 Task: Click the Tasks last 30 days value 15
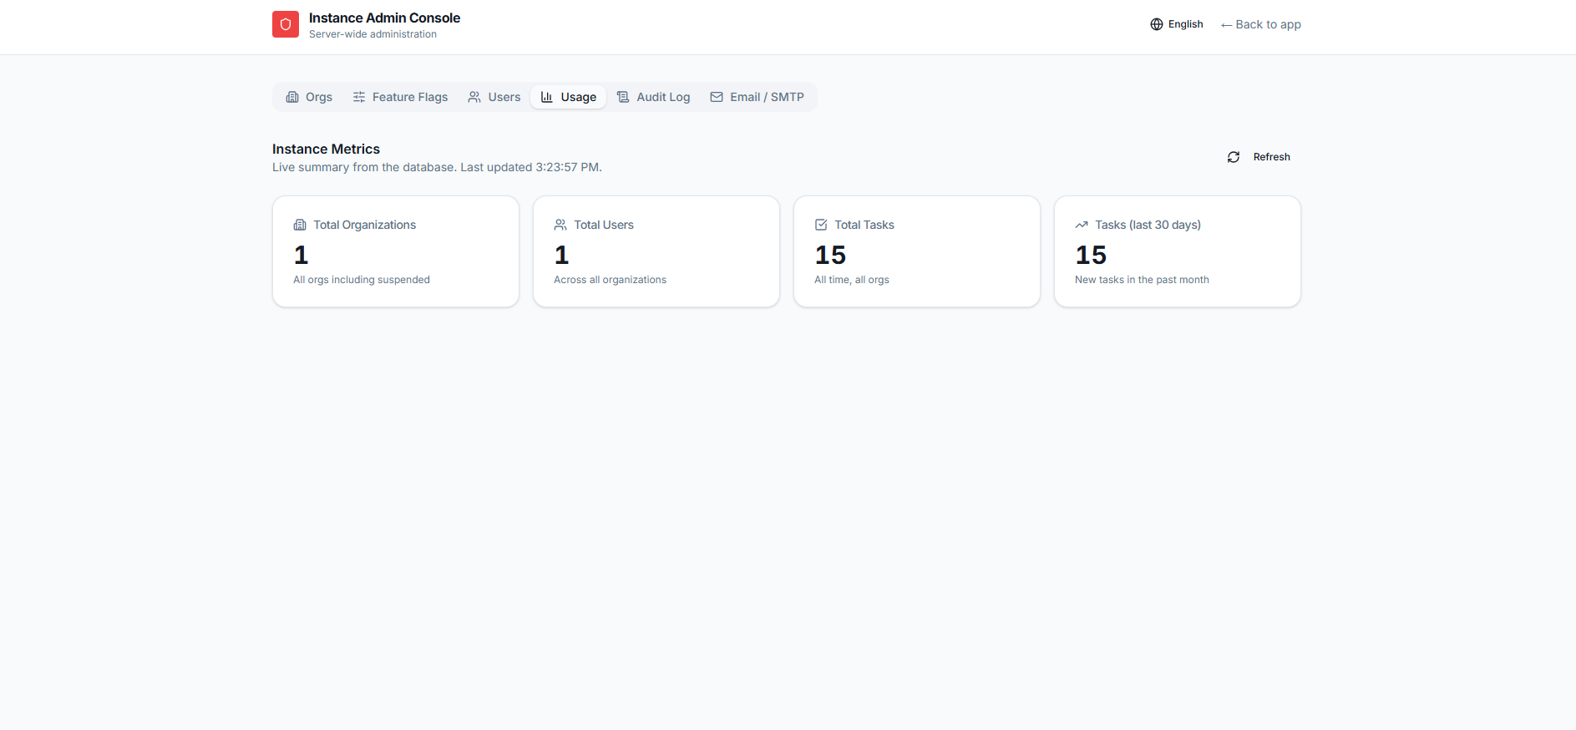[x=1091, y=255]
